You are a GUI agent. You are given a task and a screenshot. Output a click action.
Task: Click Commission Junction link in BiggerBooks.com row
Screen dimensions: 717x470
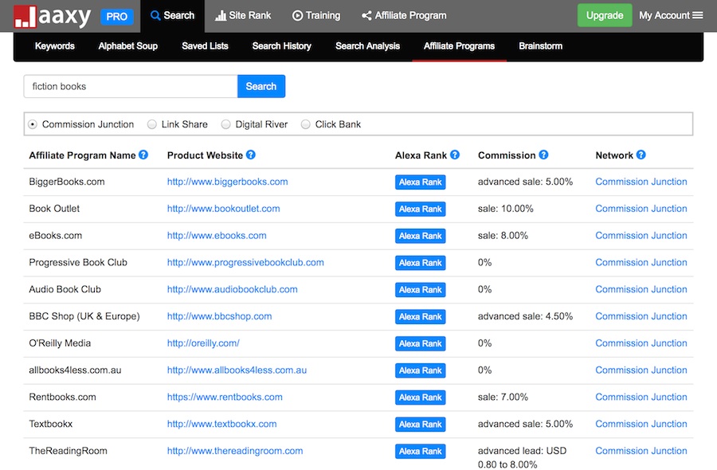click(641, 182)
